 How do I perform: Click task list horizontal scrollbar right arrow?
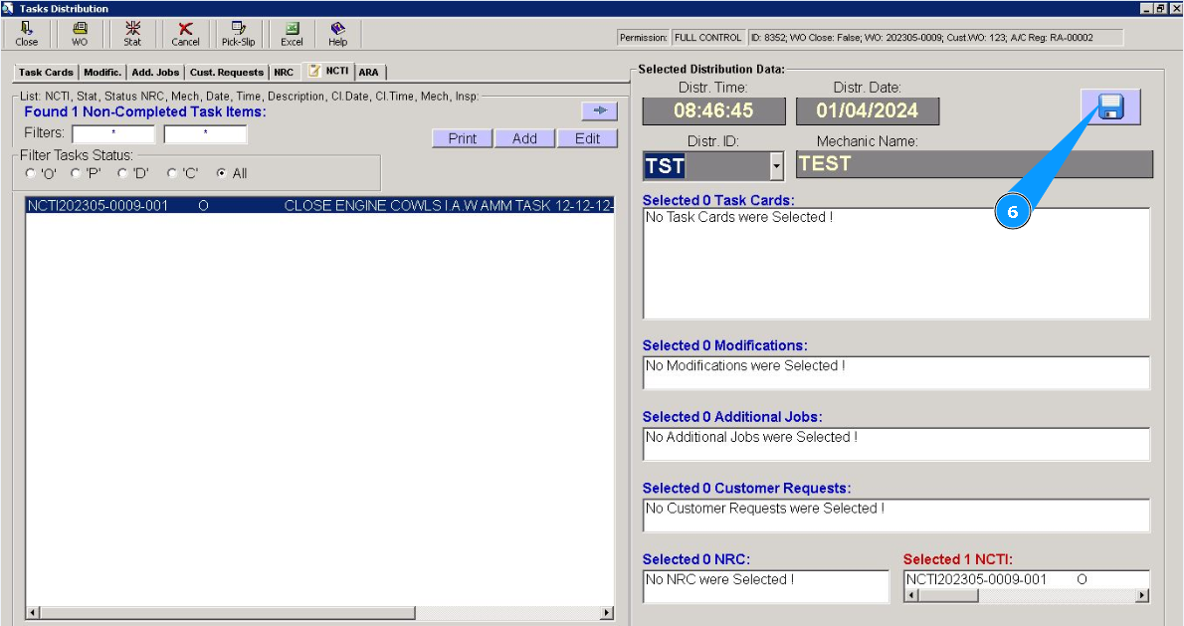(606, 612)
